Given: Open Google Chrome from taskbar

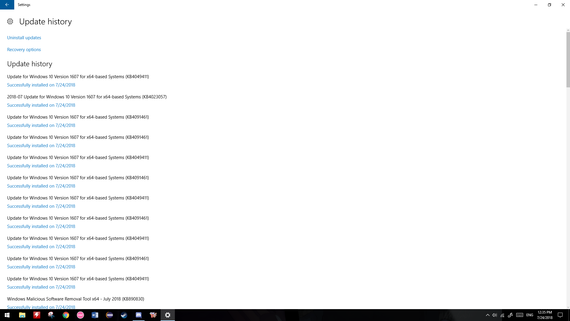Looking at the screenshot, I should (66, 315).
